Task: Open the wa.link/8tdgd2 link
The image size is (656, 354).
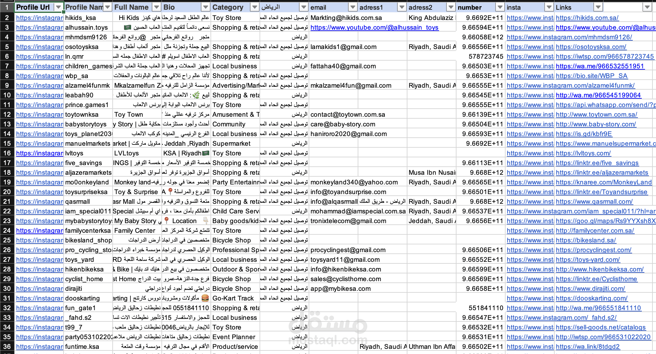Action: click(588, 347)
